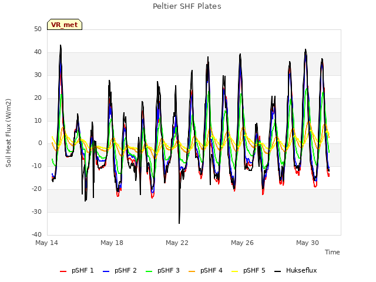Toggle the pSHF 3 legend entry
Image resolution: width=376 pixels, height=282 pixels.
163,270
